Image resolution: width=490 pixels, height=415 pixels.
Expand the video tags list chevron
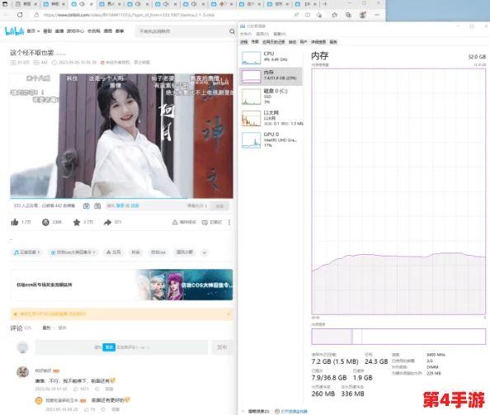[x=205, y=252]
